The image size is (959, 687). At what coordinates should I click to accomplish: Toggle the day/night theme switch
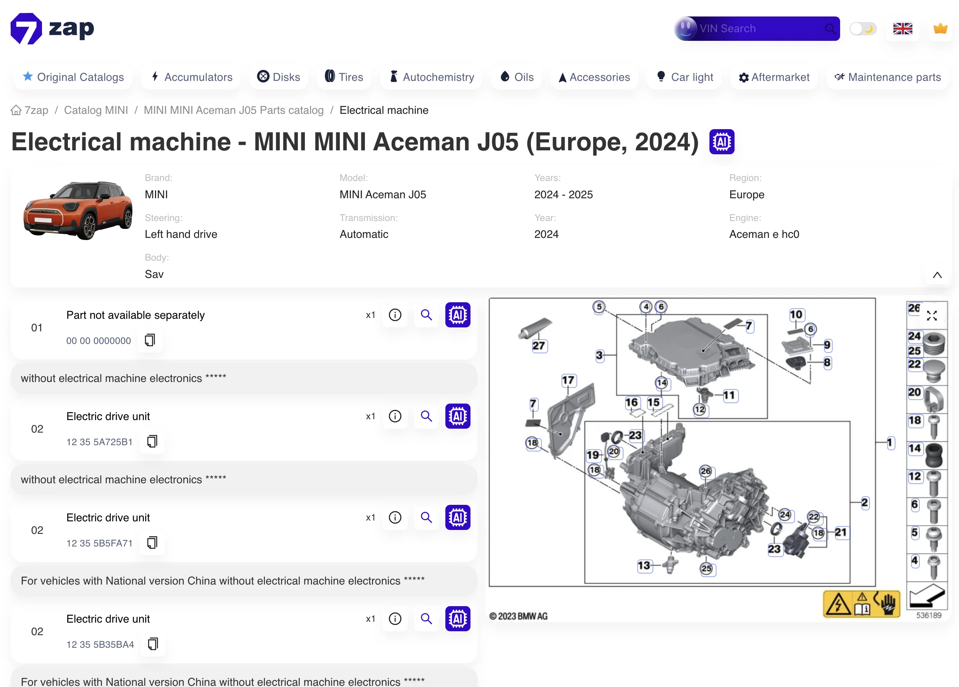click(x=862, y=28)
